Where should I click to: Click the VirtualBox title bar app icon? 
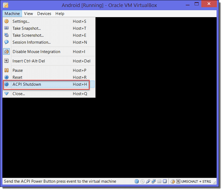click(6, 5)
